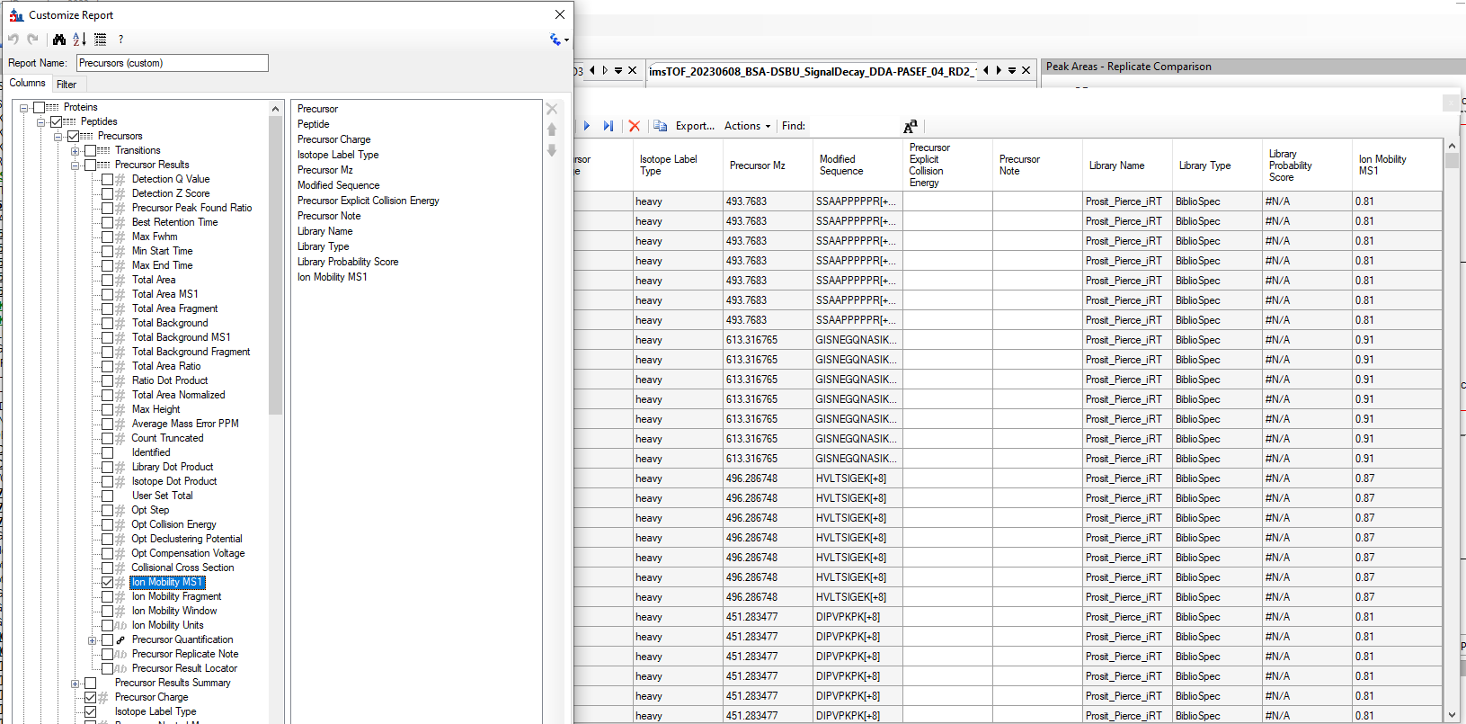This screenshot has height=724, width=1466.
Task: Select the Peak Areas - Replicate Comparison tab
Action: point(1128,67)
